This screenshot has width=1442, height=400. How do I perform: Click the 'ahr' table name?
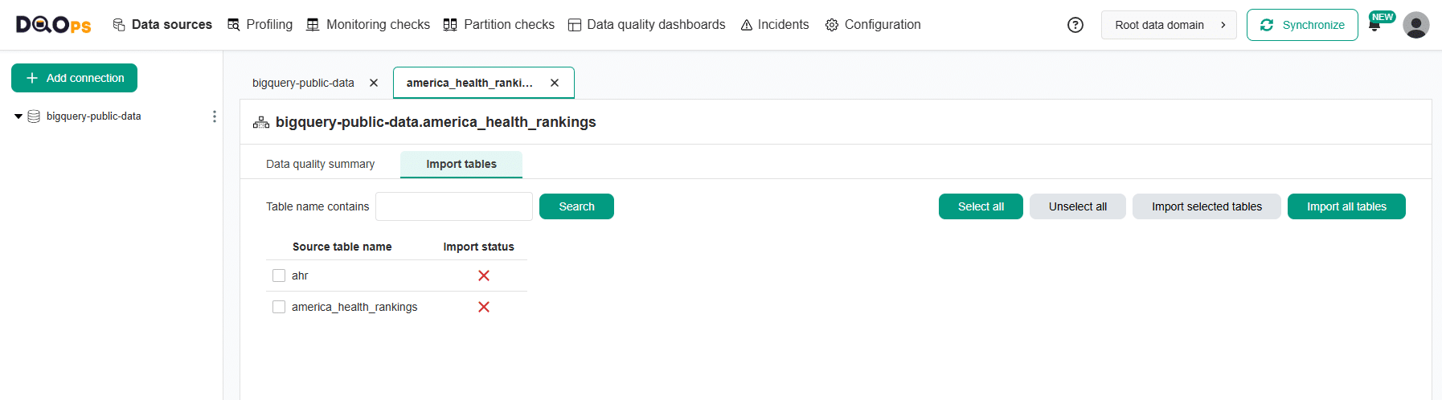300,276
